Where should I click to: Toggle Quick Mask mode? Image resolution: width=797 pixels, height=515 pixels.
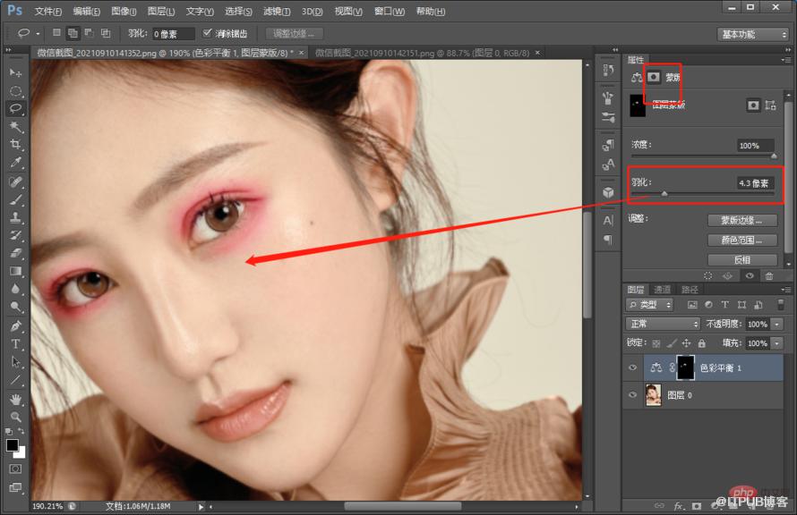pyautogui.click(x=15, y=469)
